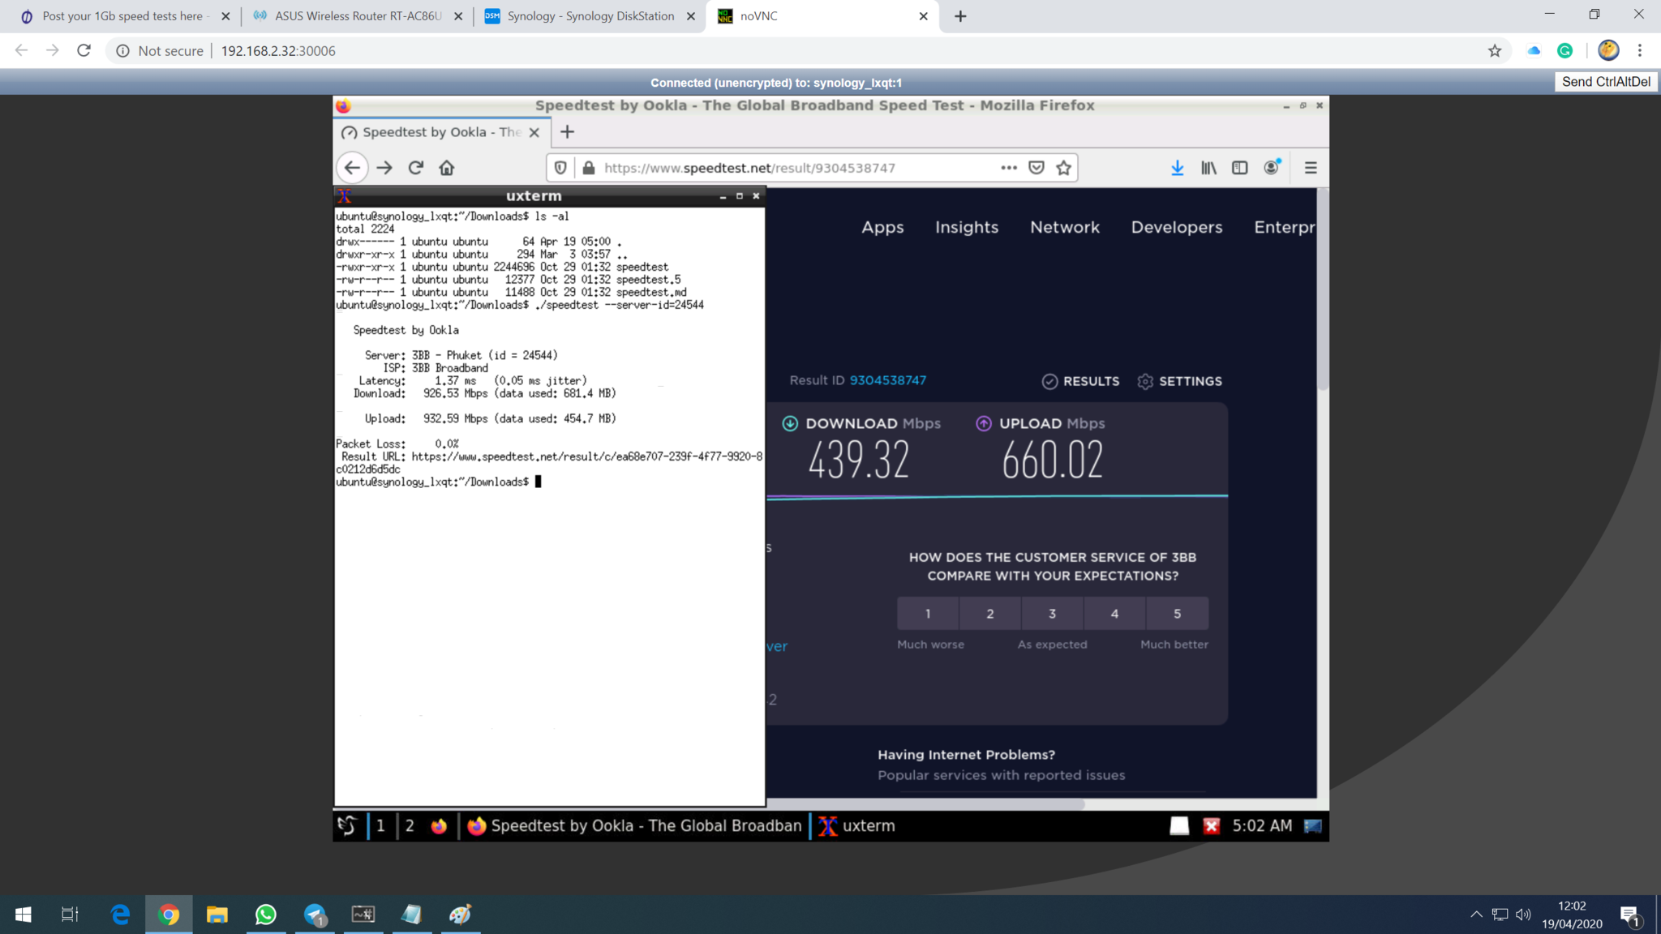Reload the Speedtest page in Firefox

pos(416,168)
